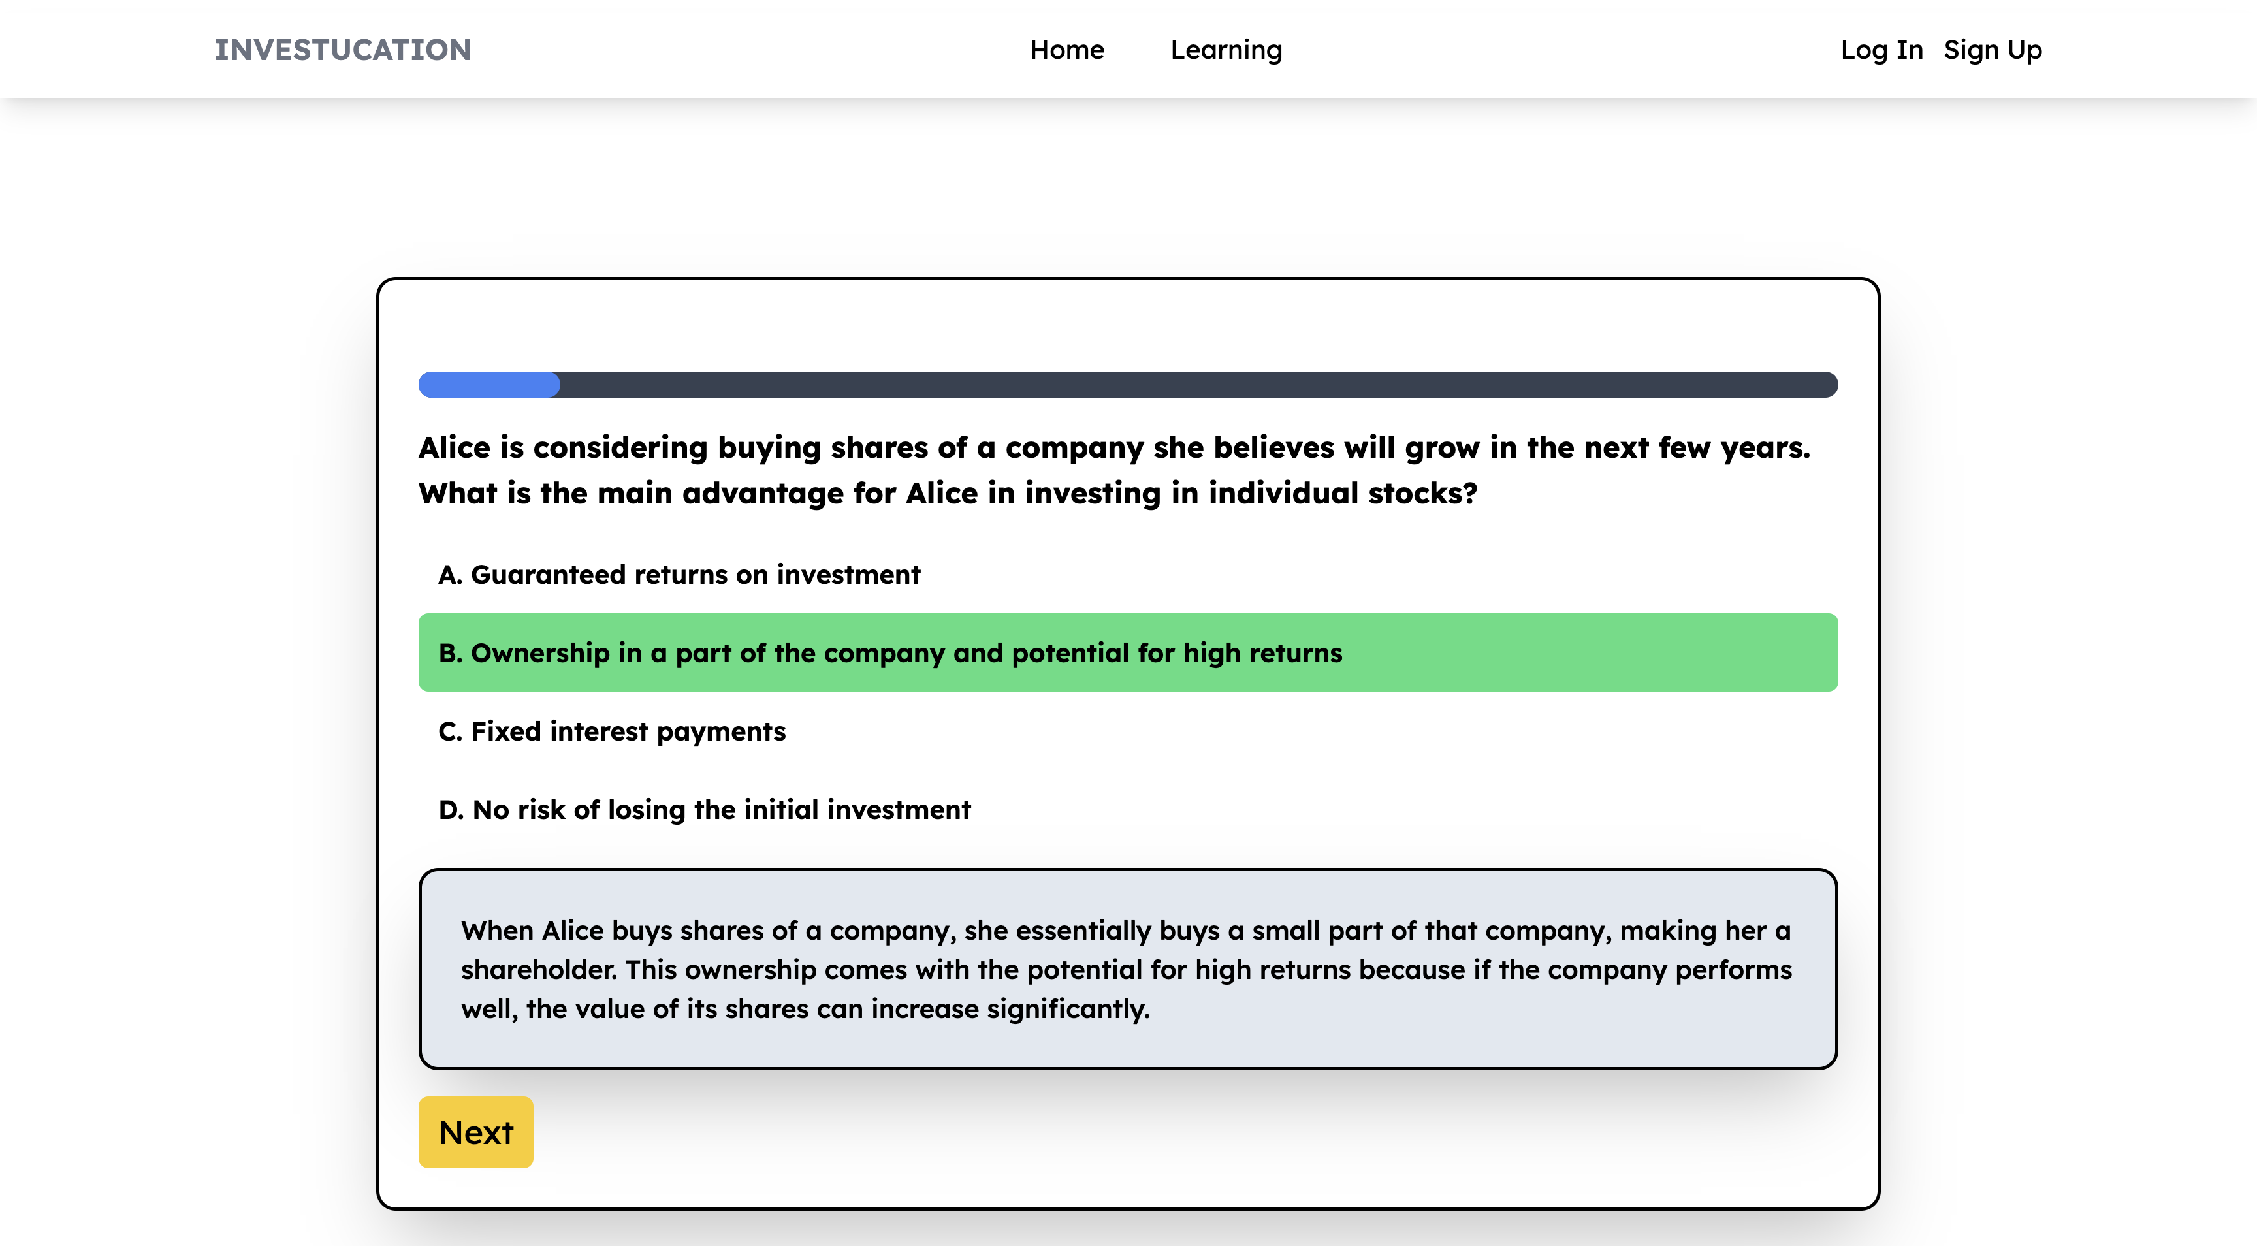Viewport: 2257px width, 1246px height.
Task: Select answer A Guaranteed returns on investment
Action: pyautogui.click(x=679, y=575)
